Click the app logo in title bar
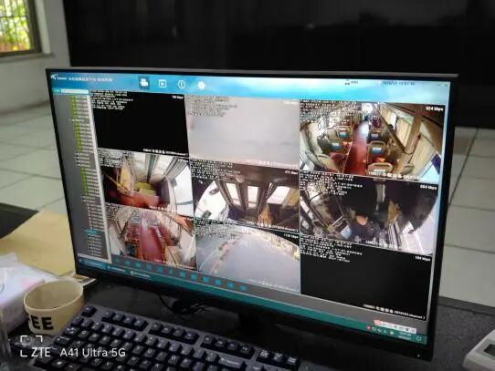The image size is (495, 371). click(54, 77)
